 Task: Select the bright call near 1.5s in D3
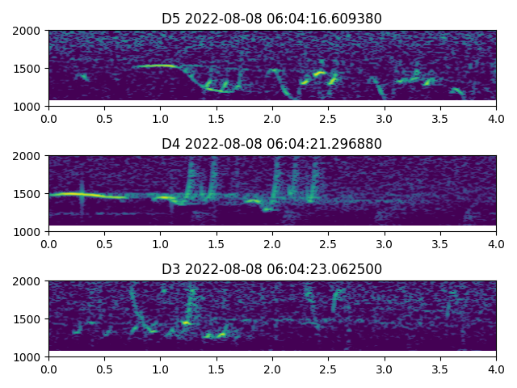pyautogui.click(x=216, y=334)
